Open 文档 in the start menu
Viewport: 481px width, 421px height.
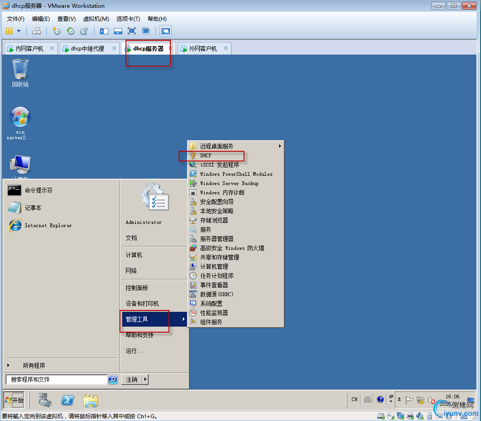pos(131,238)
